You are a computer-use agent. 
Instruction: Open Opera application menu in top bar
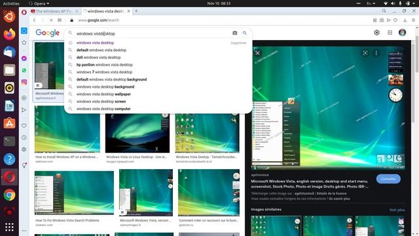pyautogui.click(x=39, y=3)
